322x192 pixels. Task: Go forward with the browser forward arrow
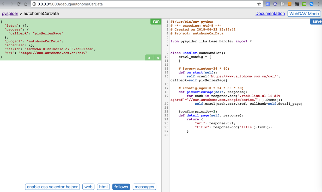[x=11, y=4]
